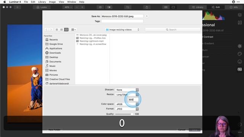The image size is (244, 137).
Task: Open the Resize dropdown set to Long Edge
Action: click(127, 94)
